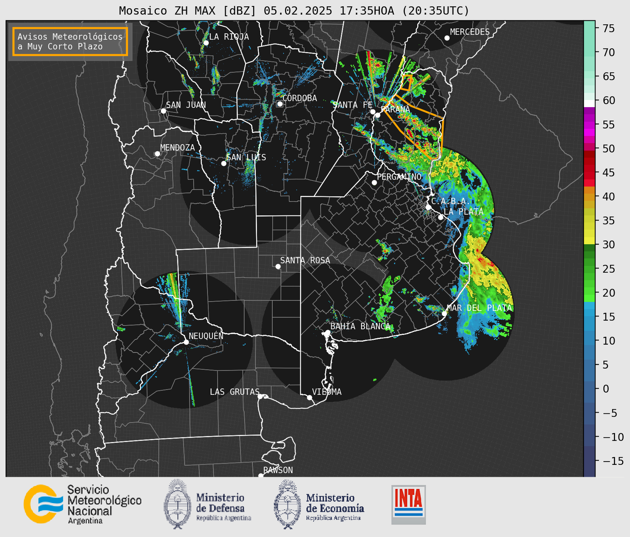Click the 'República Argentina' text under Ministerio de Defensa
The height and width of the screenshot is (537, 630).
(224, 518)
